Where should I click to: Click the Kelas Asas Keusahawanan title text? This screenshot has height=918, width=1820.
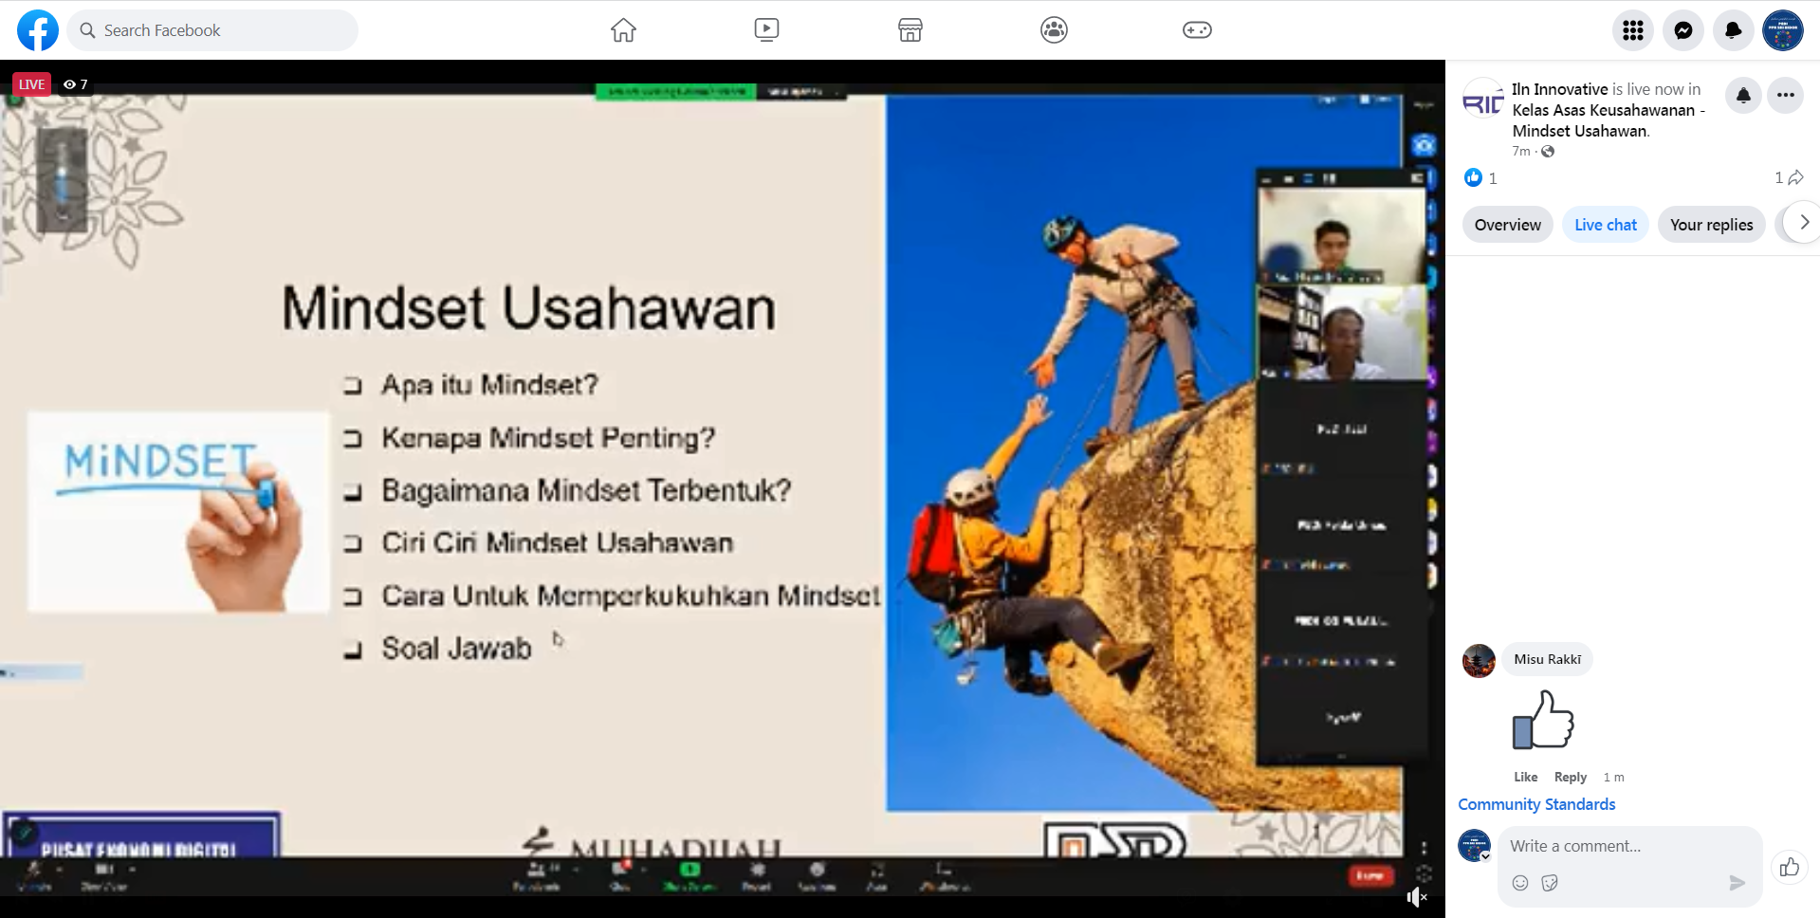coord(1609,120)
